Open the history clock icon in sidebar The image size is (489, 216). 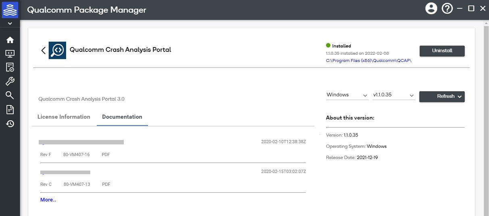click(x=10, y=124)
